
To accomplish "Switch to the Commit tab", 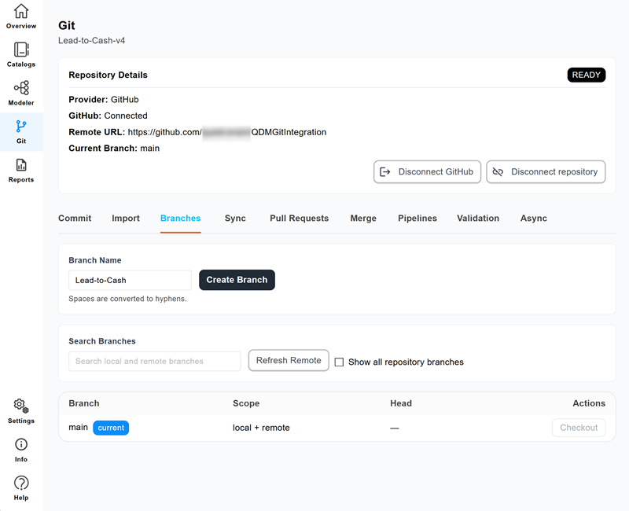I will (x=75, y=219).
